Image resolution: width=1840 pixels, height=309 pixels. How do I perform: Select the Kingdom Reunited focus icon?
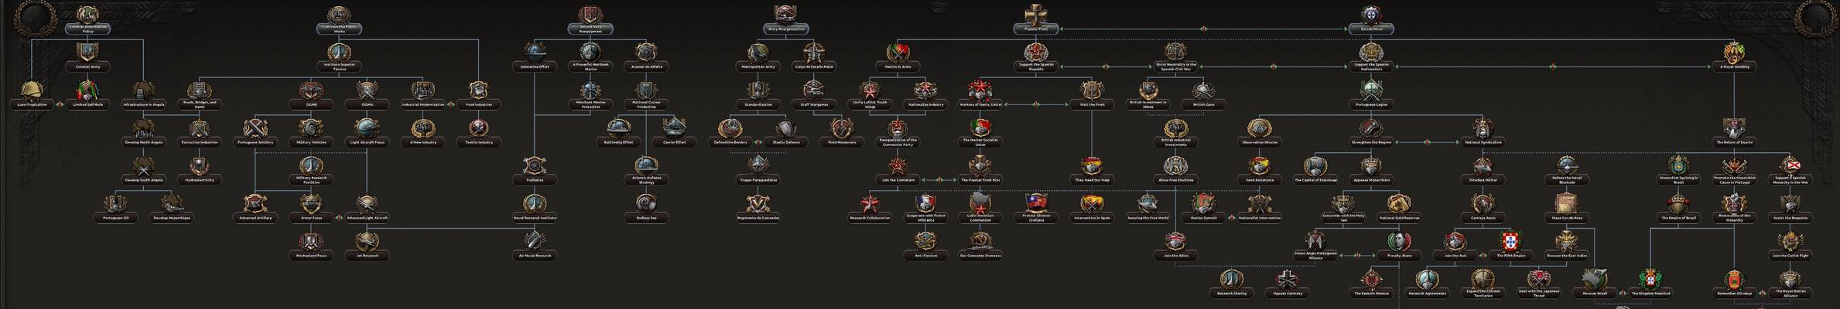click(1650, 279)
